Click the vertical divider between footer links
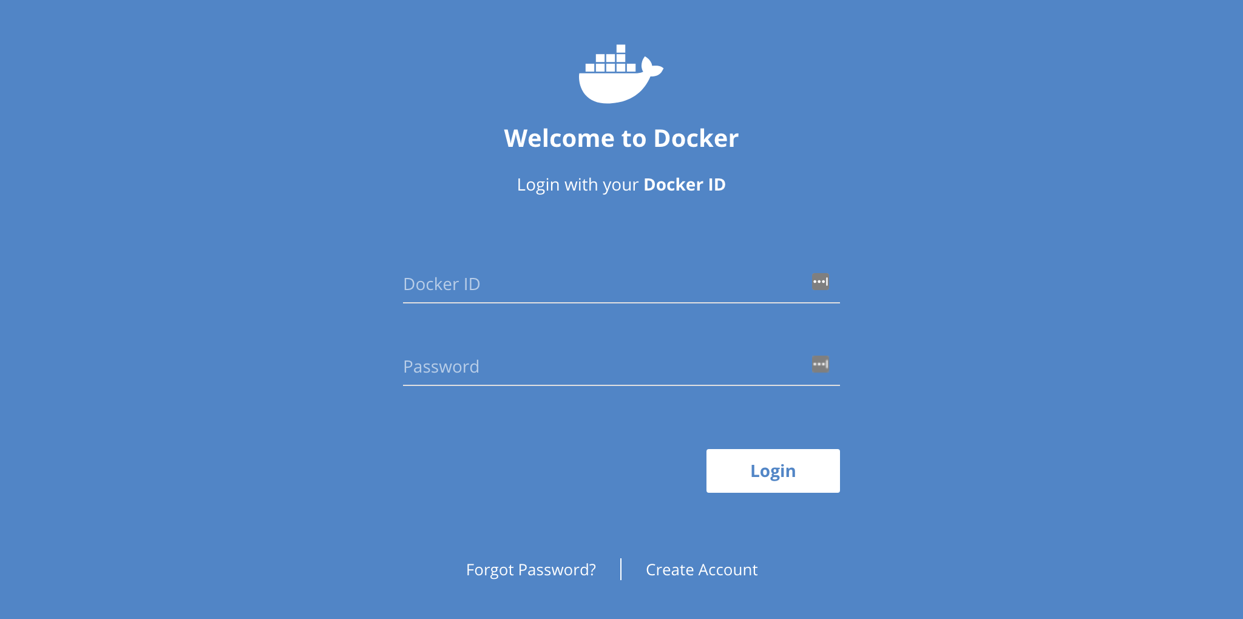 621,569
